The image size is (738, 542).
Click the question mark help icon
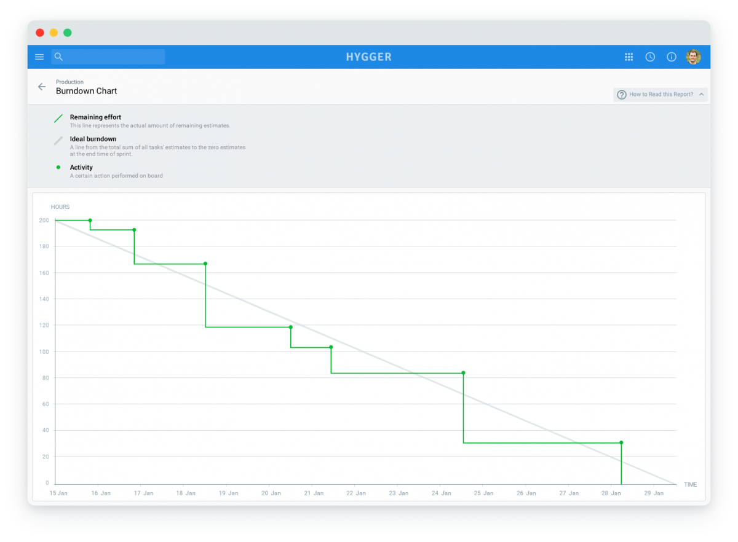(x=622, y=95)
